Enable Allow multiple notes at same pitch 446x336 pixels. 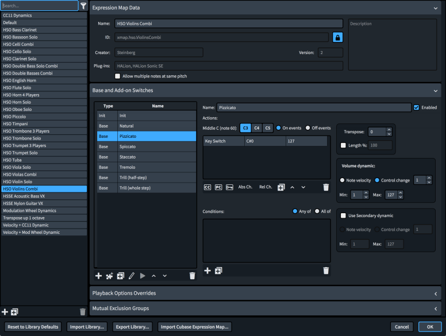[x=118, y=76]
